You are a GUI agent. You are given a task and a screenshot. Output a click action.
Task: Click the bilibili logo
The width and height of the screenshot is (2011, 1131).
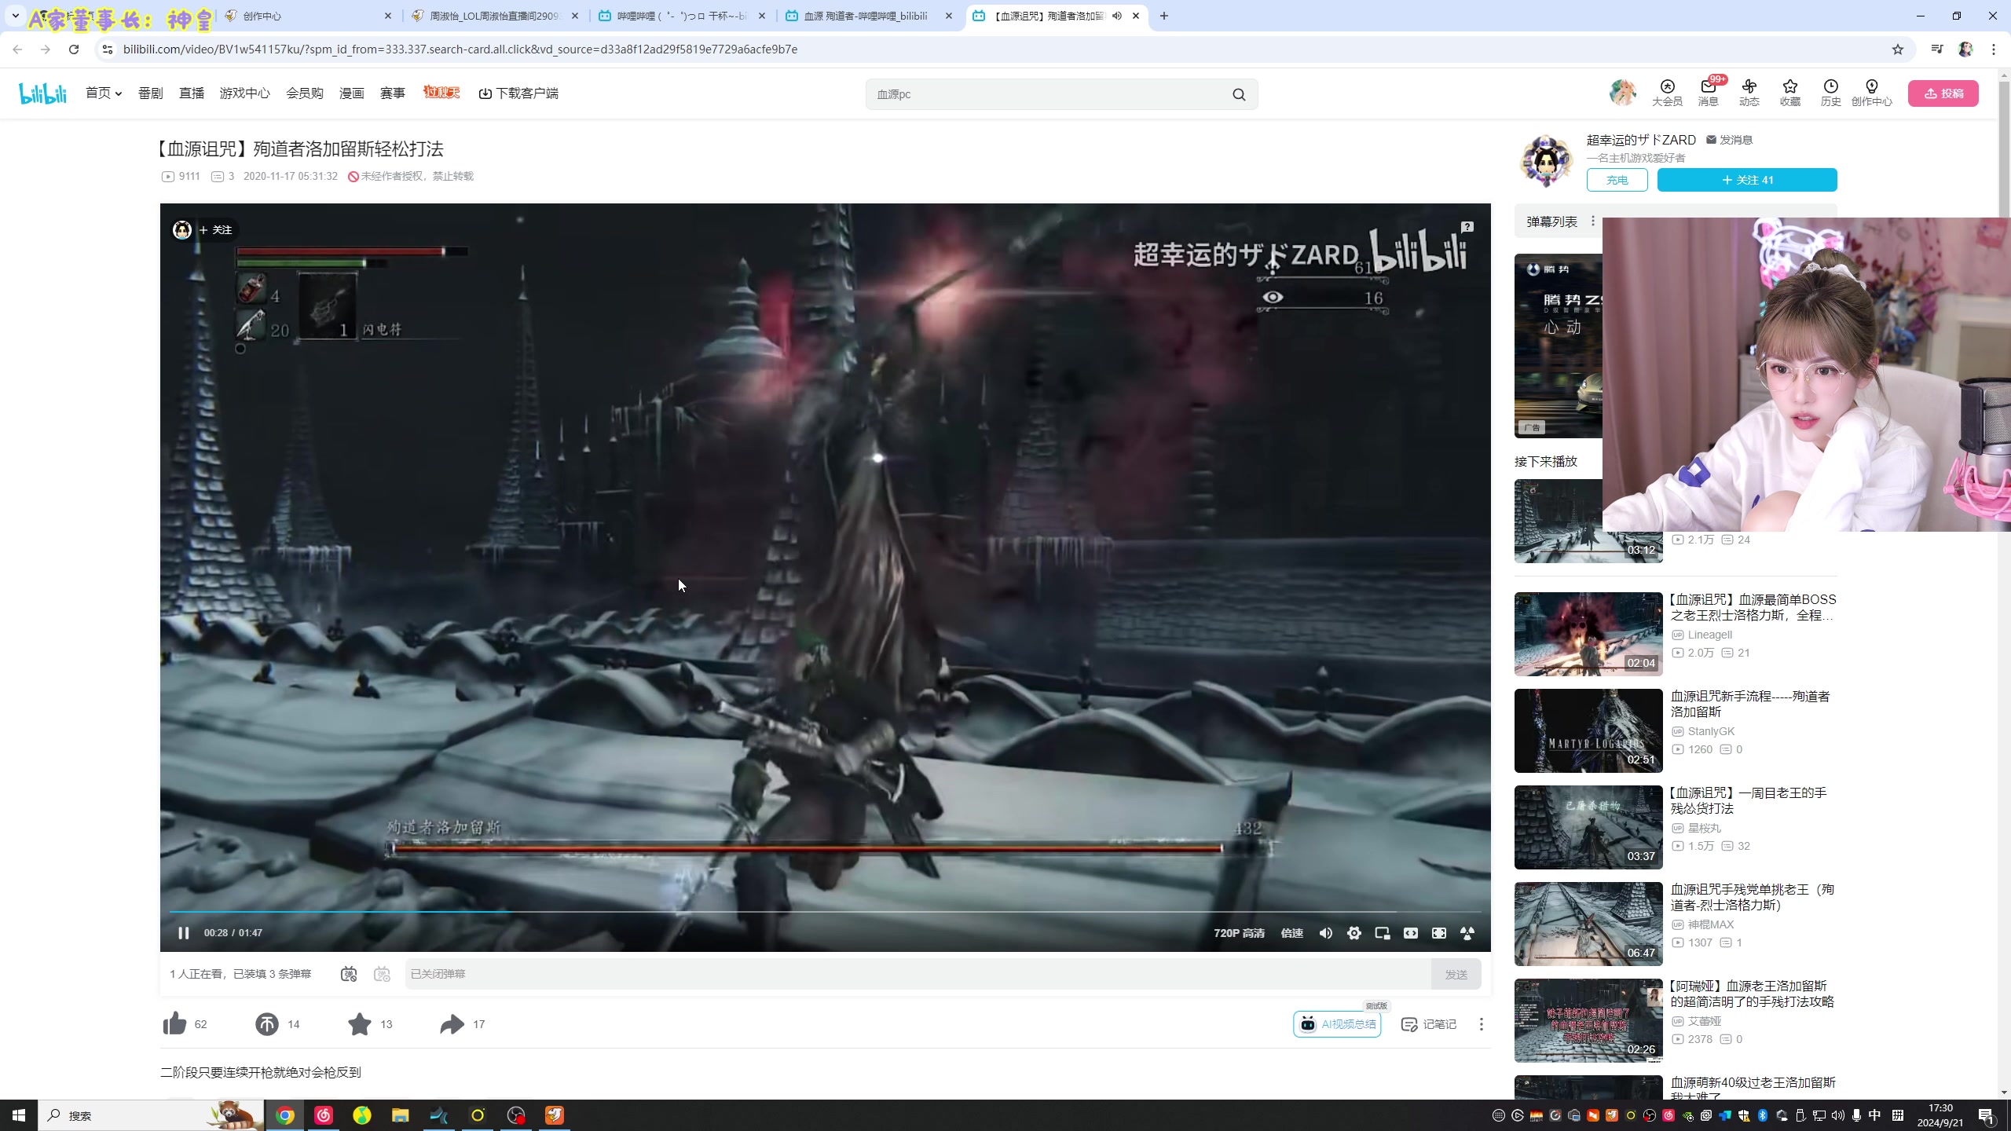43,93
